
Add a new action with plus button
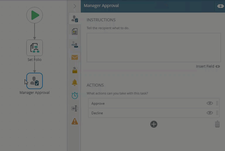pos(154,124)
